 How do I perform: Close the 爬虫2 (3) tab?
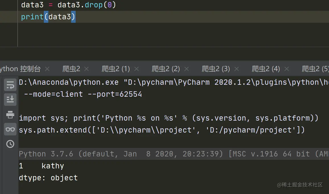(237, 69)
